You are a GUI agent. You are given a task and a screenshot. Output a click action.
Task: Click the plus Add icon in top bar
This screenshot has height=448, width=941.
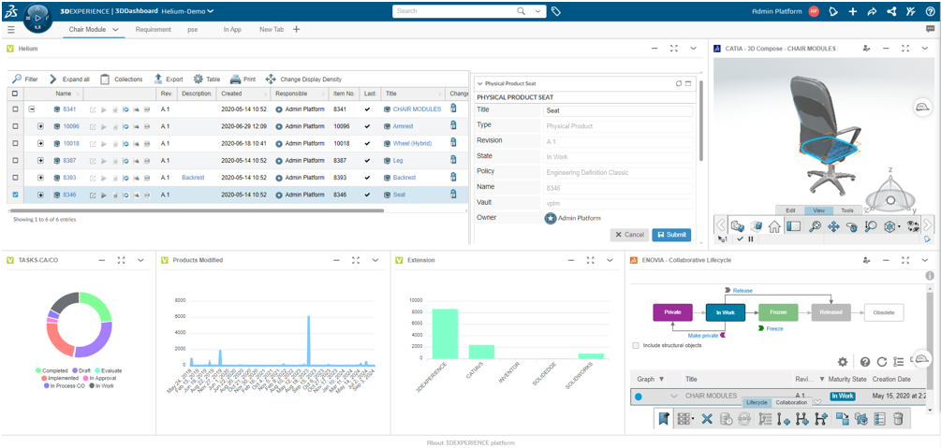[x=853, y=11]
